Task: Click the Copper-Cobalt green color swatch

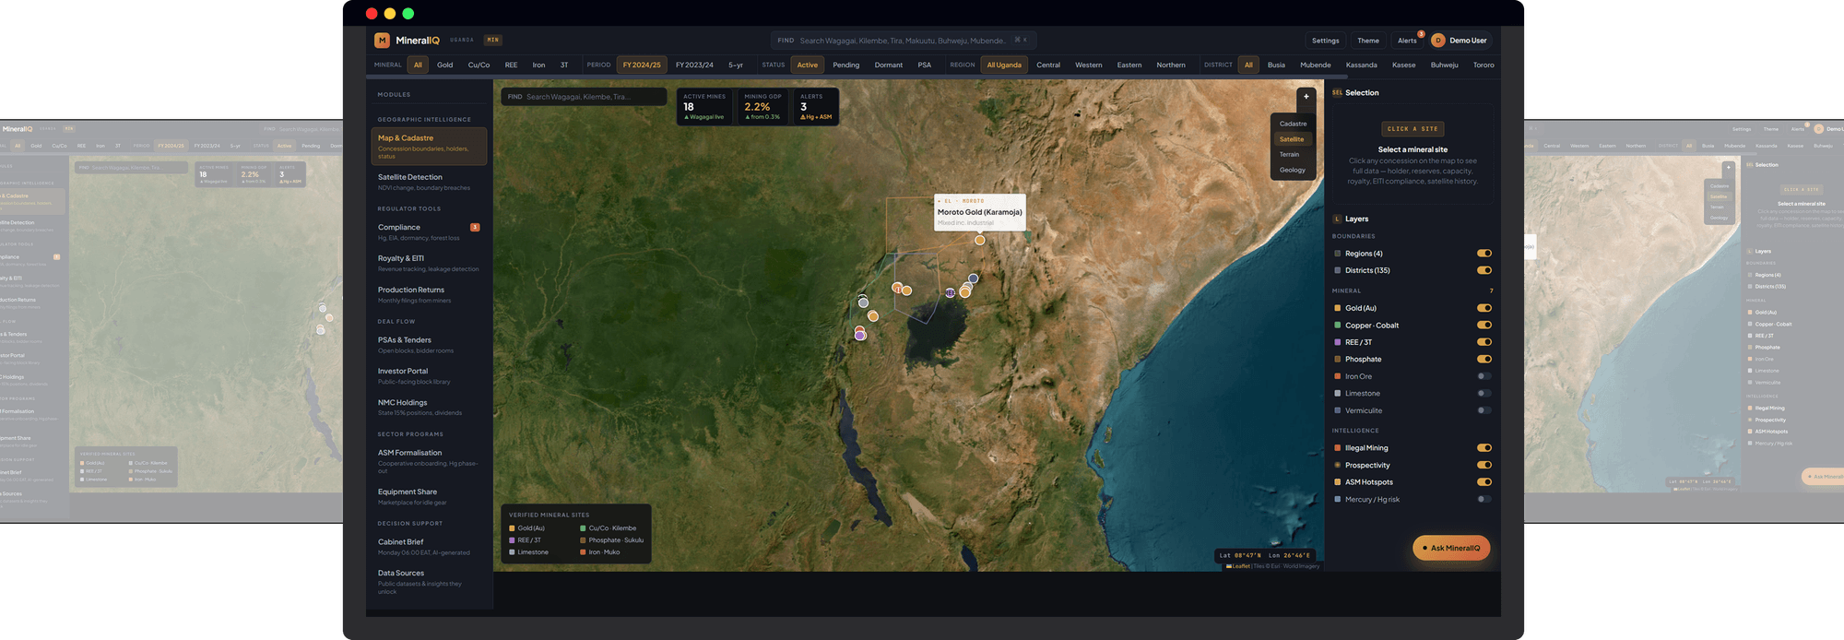Action: pyautogui.click(x=1337, y=326)
